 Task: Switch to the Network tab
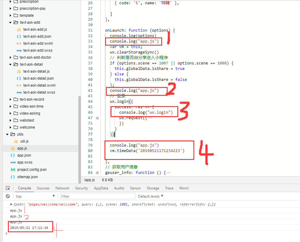click(x=62, y=188)
